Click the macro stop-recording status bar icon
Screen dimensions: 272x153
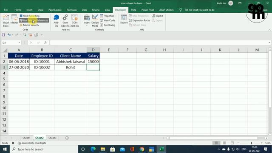tap(13, 143)
